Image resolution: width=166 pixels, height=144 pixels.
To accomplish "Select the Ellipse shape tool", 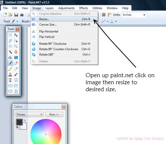I will tap(10, 91).
